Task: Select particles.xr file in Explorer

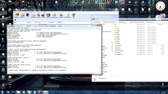Action: coord(119,49)
